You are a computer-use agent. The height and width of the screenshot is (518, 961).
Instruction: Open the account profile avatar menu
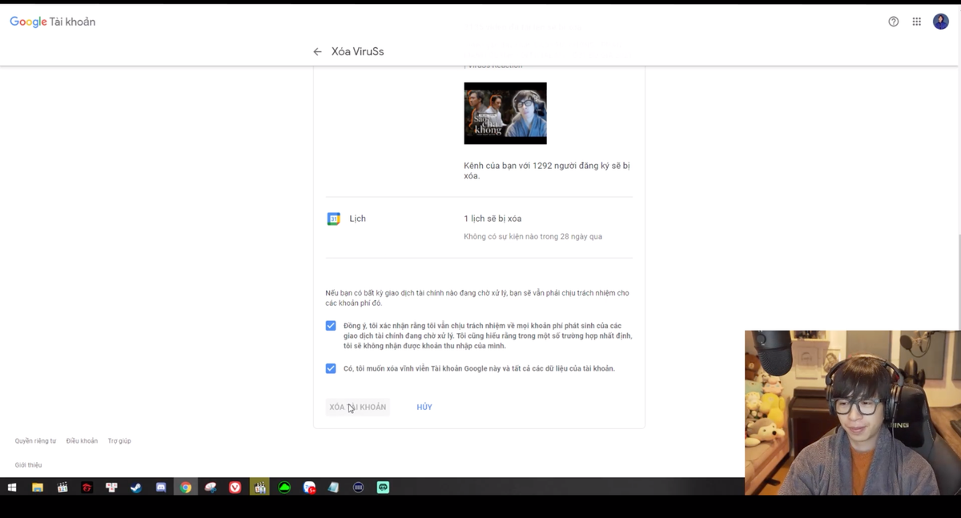[x=940, y=22]
